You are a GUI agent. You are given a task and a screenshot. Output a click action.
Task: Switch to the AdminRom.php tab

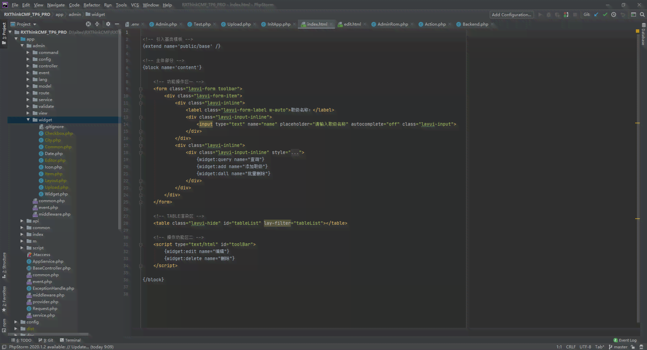coord(393,24)
